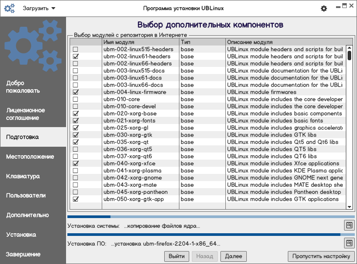Go to the Местоположение step
This screenshot has height=264, width=357.
(x=30, y=157)
